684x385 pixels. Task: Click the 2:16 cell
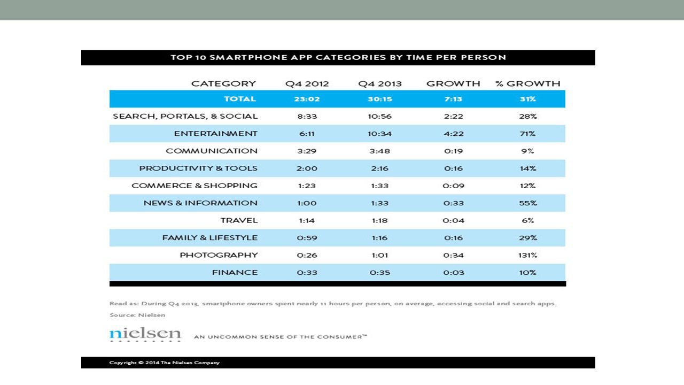[380, 168]
